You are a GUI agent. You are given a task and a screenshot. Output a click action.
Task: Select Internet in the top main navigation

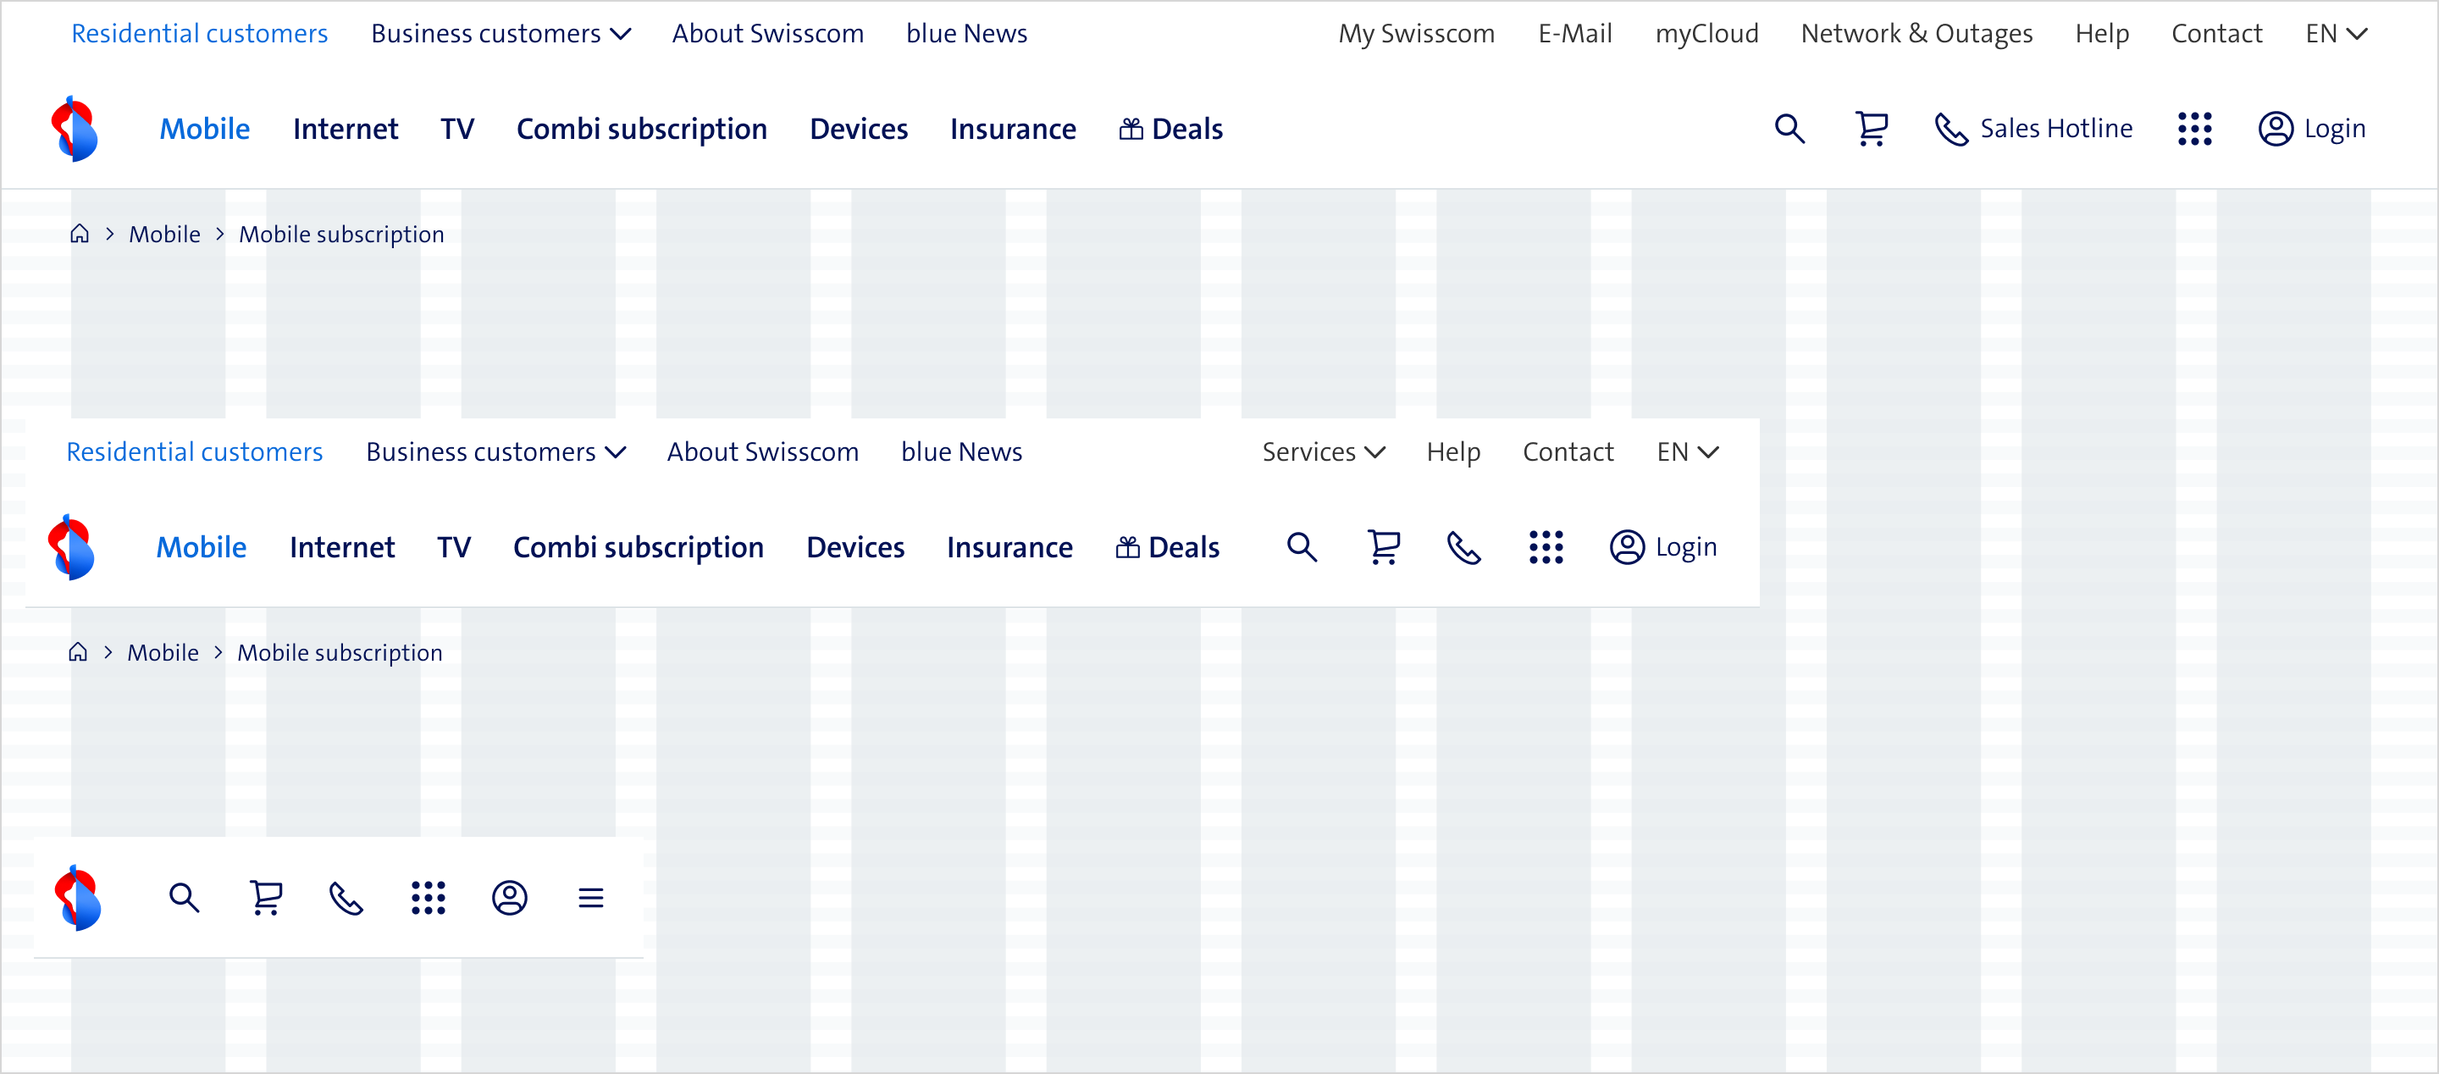(346, 129)
